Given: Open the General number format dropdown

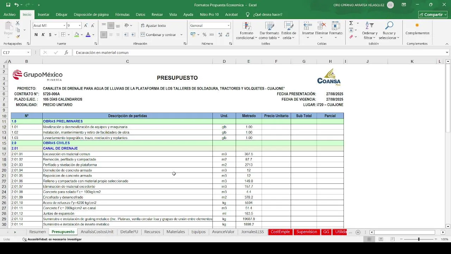Looking at the screenshot, I should pyautogui.click(x=228, y=25).
